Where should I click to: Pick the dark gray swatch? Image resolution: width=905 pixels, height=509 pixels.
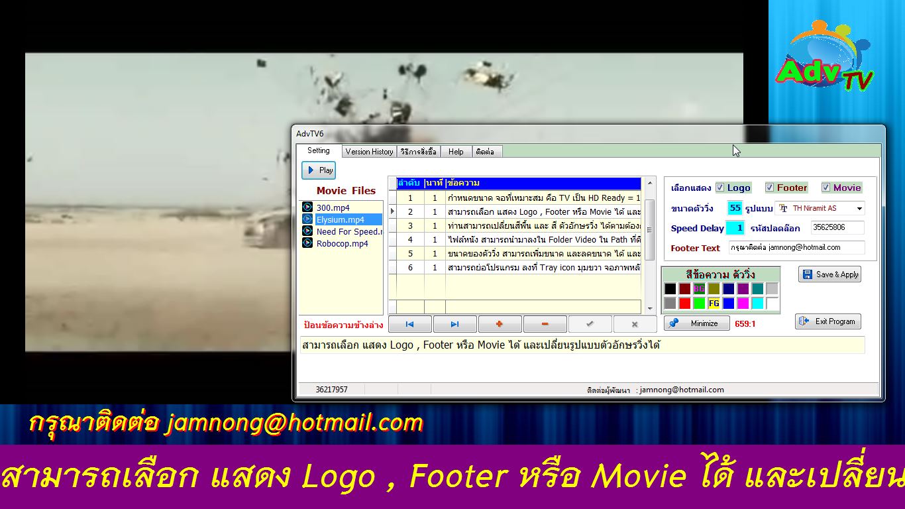[670, 304]
